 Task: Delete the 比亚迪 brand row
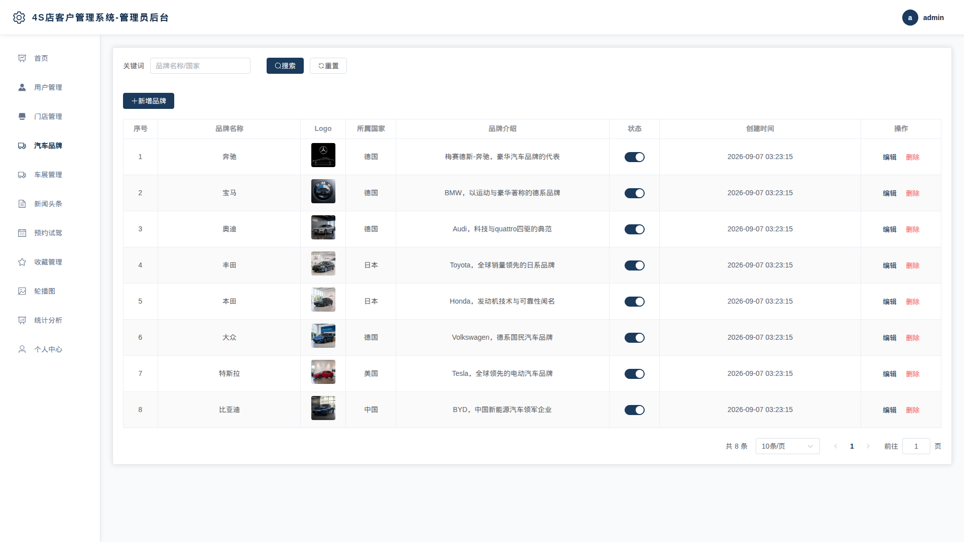(912, 410)
